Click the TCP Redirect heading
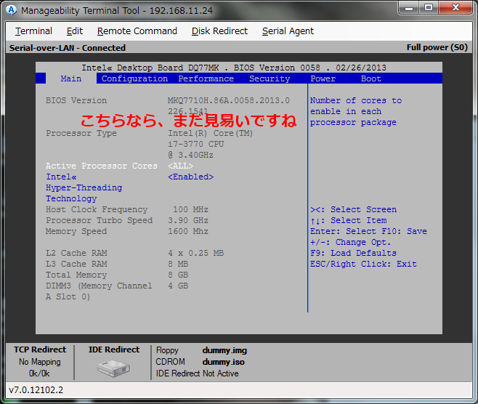Screen dimensions: 478x404 [40, 350]
